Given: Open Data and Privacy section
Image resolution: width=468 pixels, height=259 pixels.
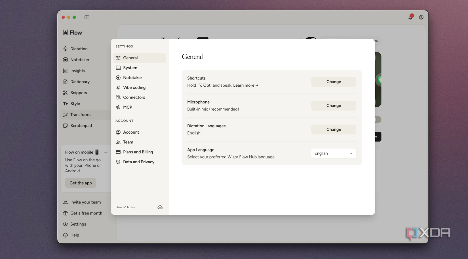Looking at the screenshot, I should pyautogui.click(x=140, y=162).
